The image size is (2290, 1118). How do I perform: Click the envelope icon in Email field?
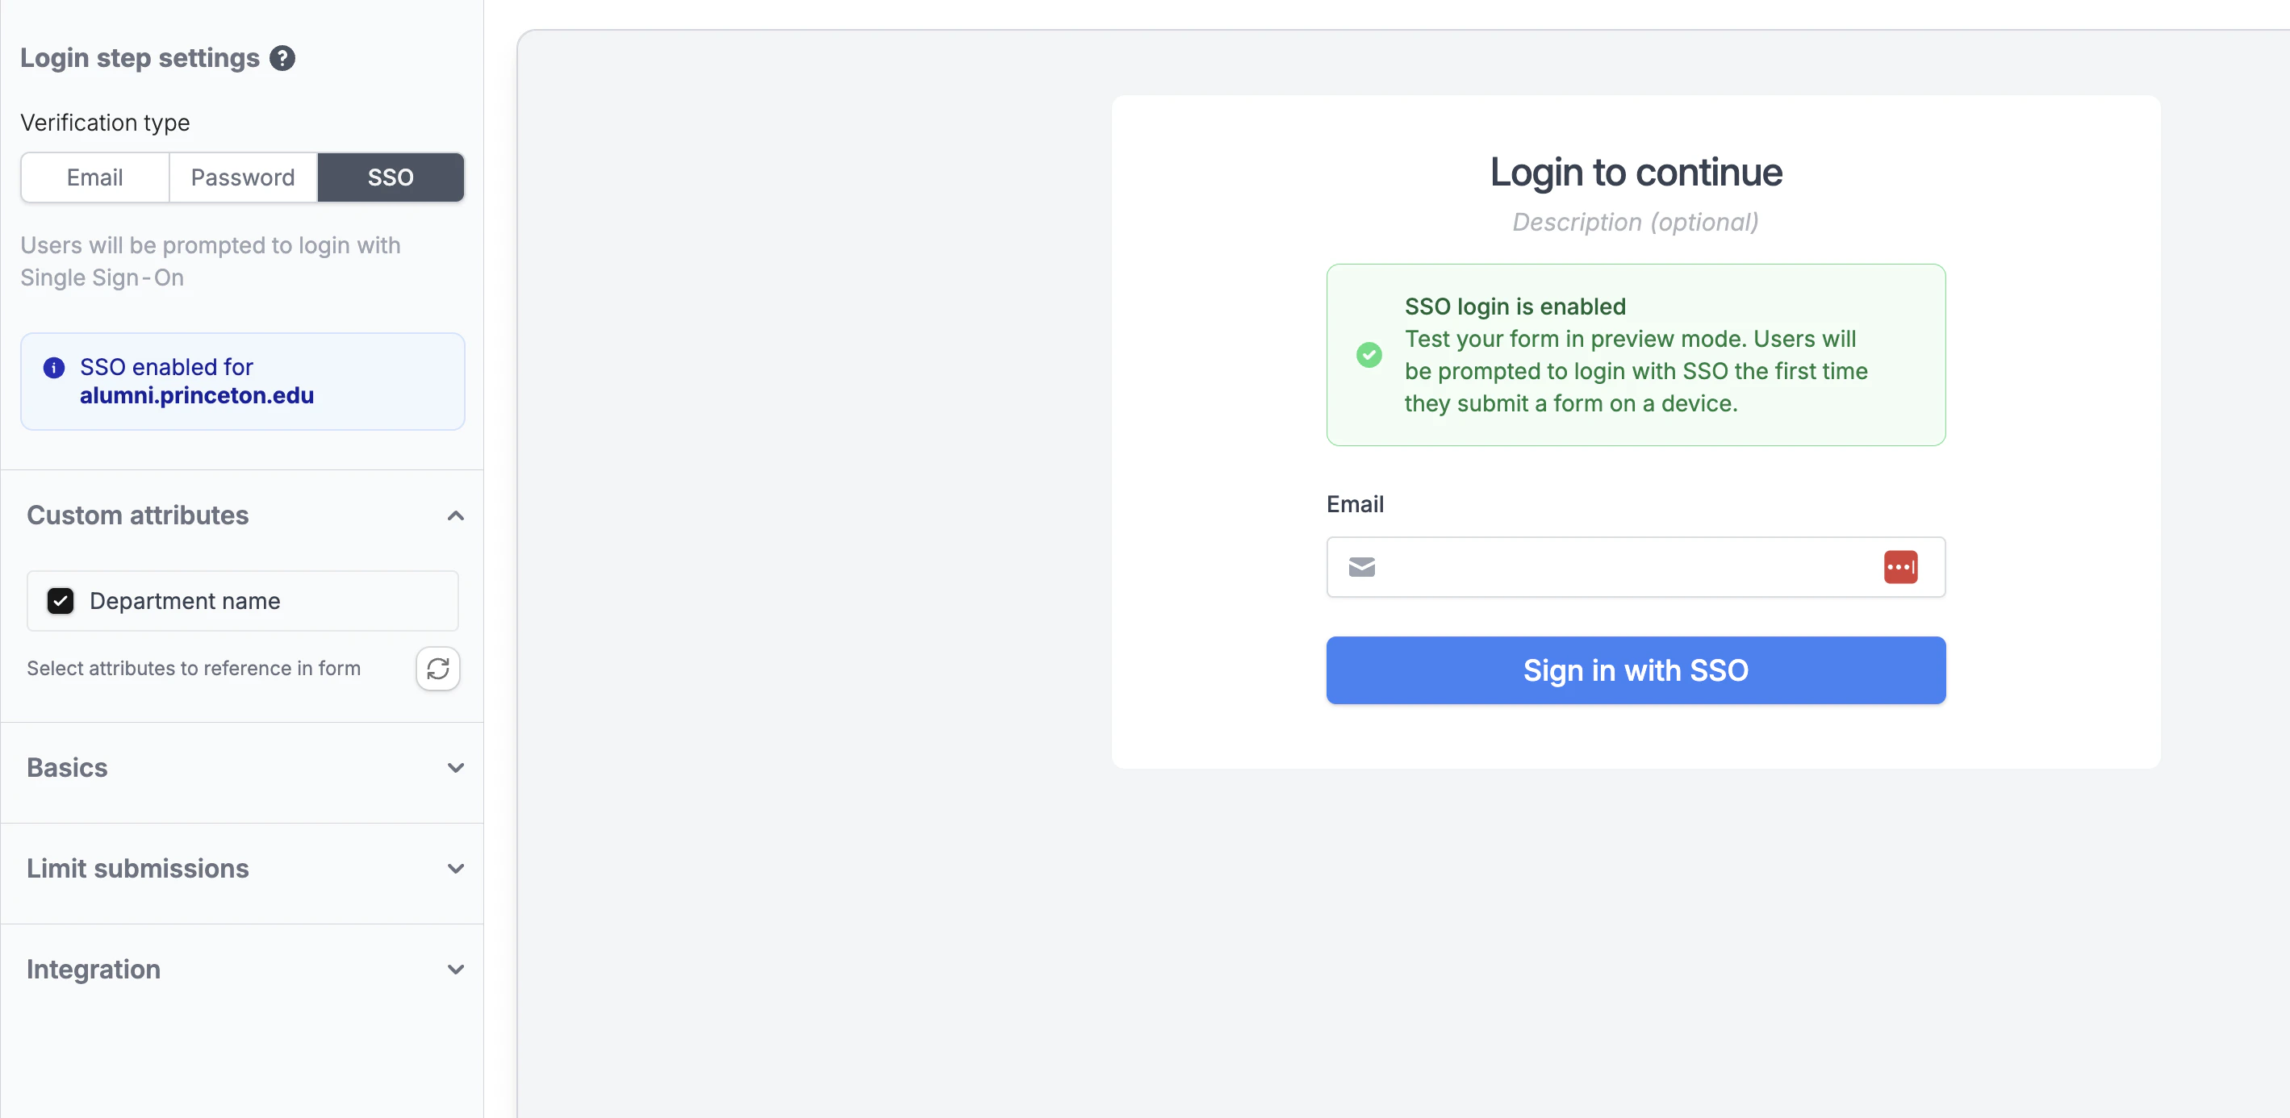pos(1361,567)
